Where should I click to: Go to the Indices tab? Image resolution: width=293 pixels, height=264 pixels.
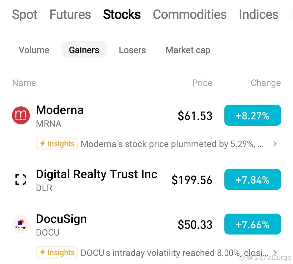coord(259,15)
